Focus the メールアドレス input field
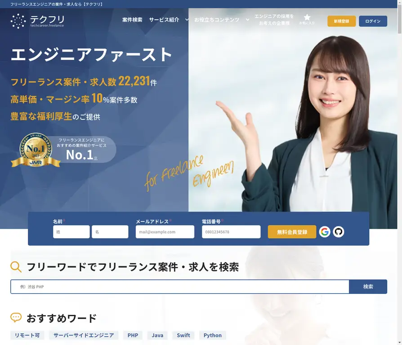The image size is (402, 345). [165, 232]
